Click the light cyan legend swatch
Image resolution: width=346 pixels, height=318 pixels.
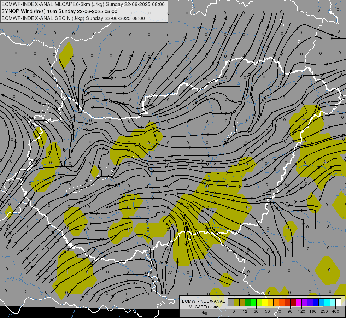point(333,302)
